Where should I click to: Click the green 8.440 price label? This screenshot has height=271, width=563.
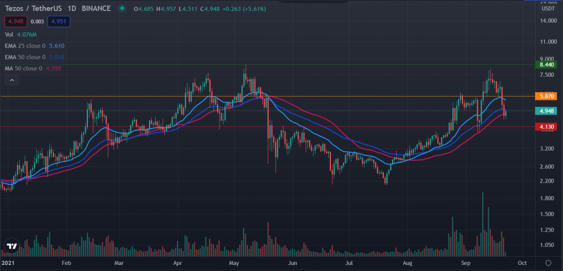546,65
